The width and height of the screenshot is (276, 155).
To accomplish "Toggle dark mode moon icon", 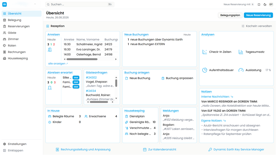I will click(265, 5).
